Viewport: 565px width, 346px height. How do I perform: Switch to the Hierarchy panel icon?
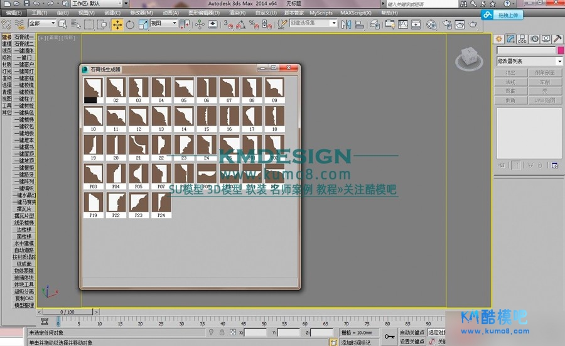pyautogui.click(x=523, y=39)
